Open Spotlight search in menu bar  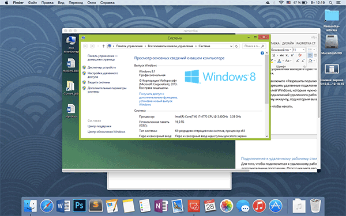pos(330,3)
